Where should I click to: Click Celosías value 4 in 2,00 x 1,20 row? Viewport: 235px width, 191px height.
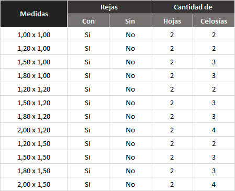214,130
